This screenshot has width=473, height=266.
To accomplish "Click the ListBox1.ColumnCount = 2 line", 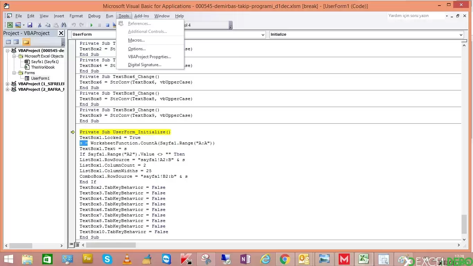I will (113, 165).
